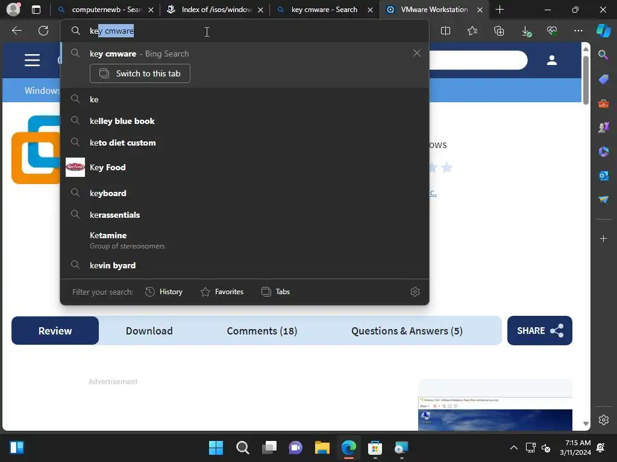Toggle the split screen icon
This screenshot has width=617, height=462.
coord(445,31)
